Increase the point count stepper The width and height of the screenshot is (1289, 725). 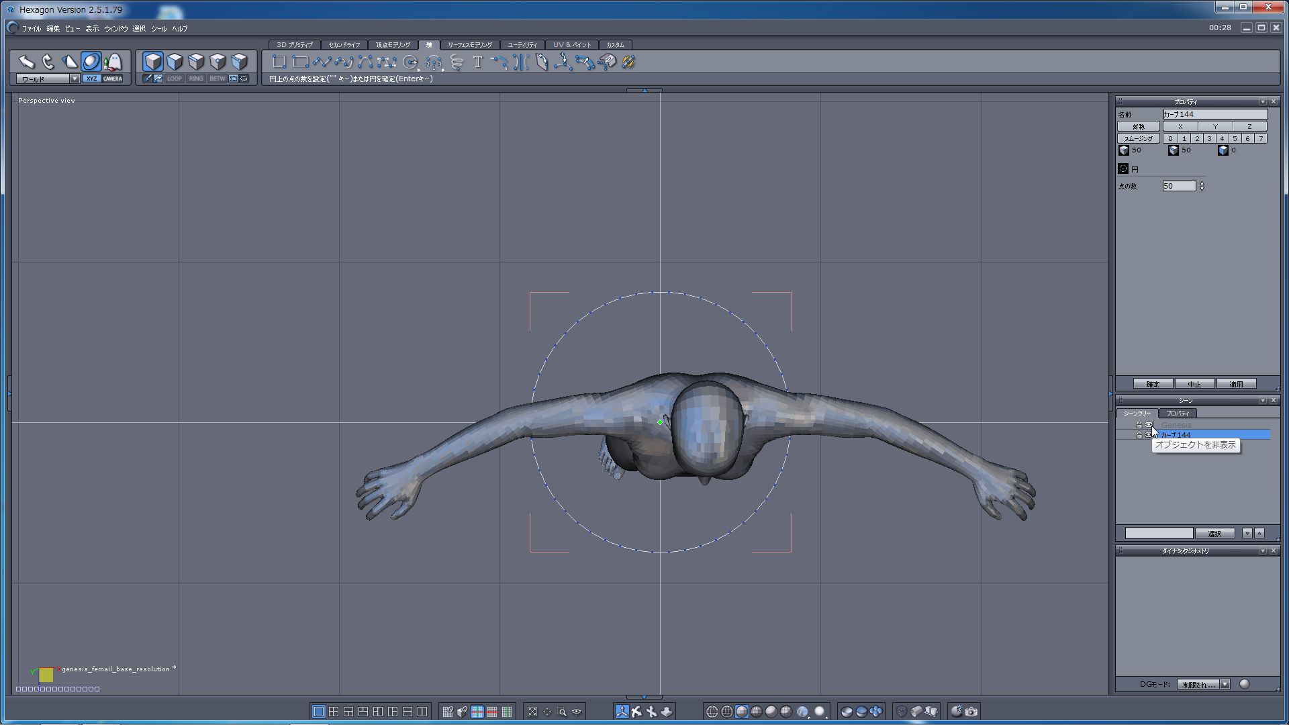[x=1202, y=183]
